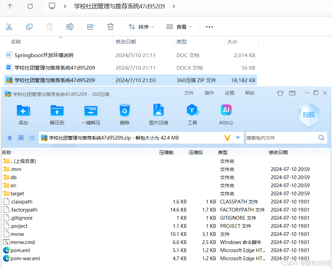Sort Explorer files by the 修改日期 column
Viewport: 332px width, 269px height.
pos(125,42)
